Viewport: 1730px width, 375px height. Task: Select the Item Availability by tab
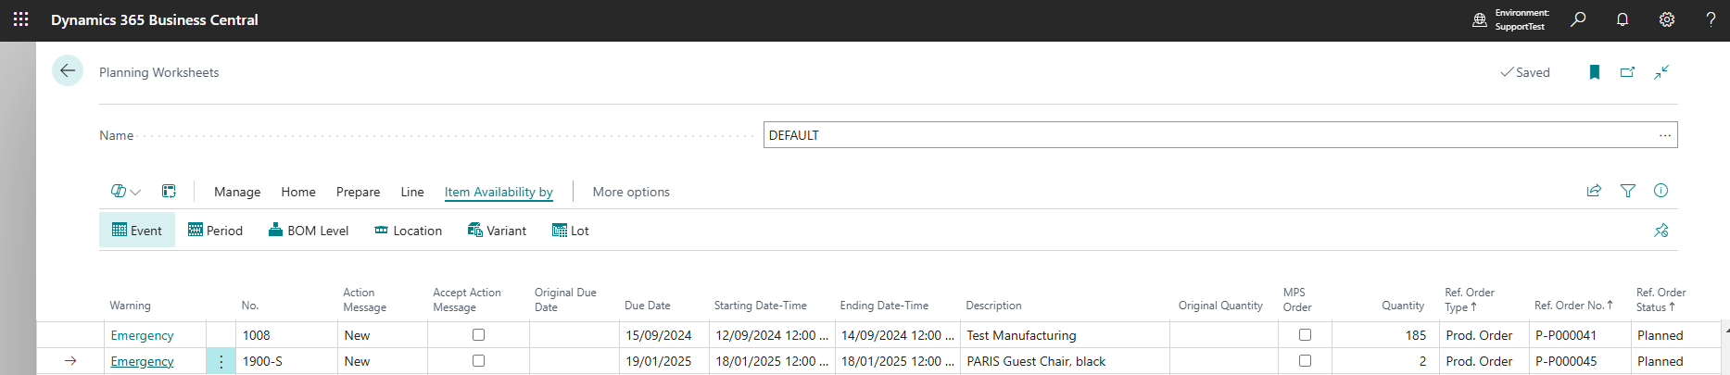point(499,192)
